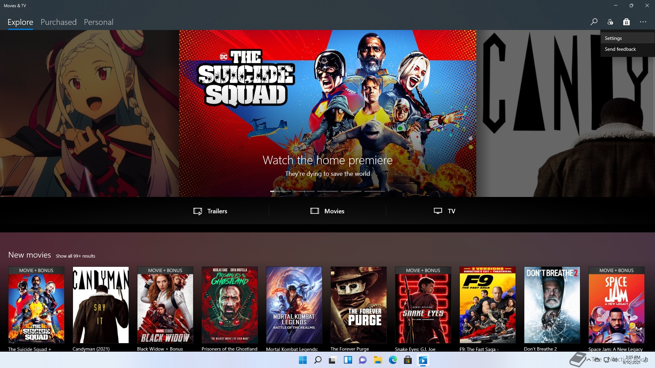Open The Forever Purge poster
Viewport: 655px width, 368px height.
359,305
